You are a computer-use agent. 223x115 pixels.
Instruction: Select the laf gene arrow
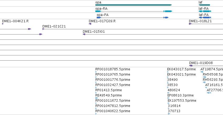coord(204,5)
